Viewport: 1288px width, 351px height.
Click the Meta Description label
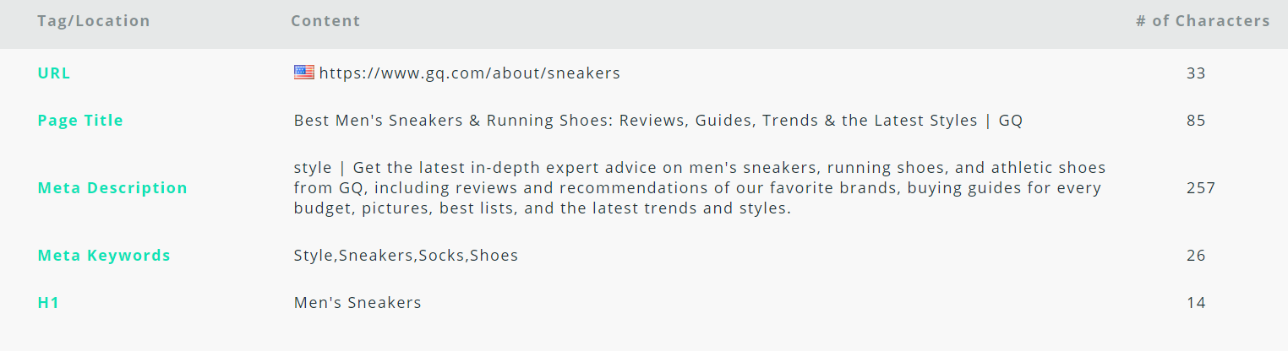point(112,188)
